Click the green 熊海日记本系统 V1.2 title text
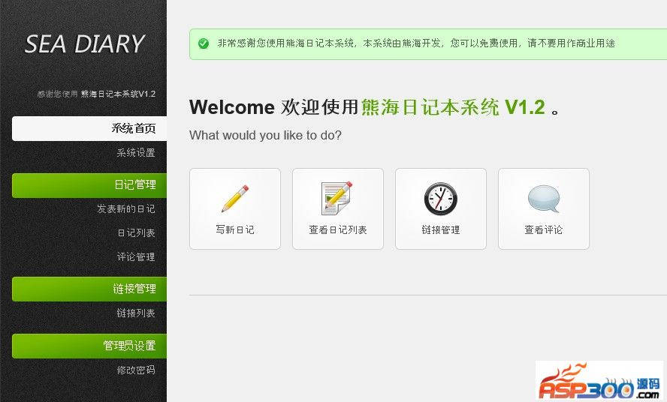 click(453, 107)
